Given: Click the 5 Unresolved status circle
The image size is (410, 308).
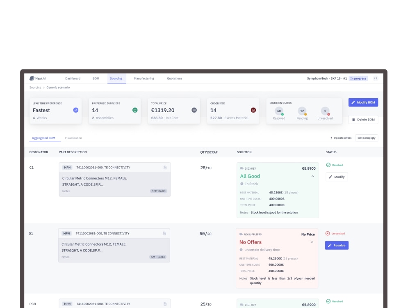Looking at the screenshot, I should point(325,111).
